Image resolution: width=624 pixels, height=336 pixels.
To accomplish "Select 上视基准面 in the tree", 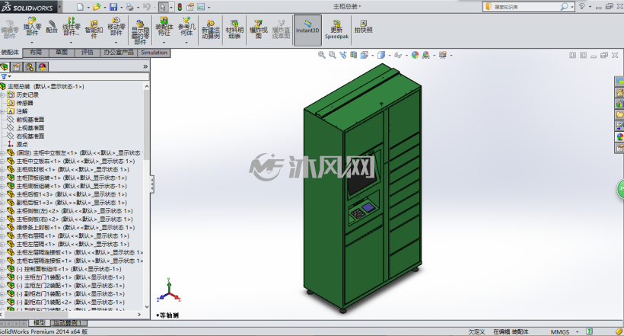I will (x=30, y=128).
